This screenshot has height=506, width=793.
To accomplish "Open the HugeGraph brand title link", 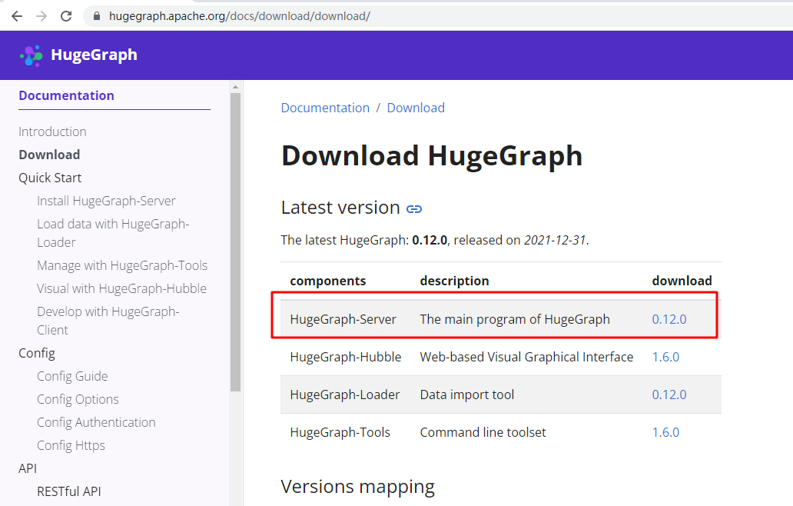I will click(x=94, y=55).
